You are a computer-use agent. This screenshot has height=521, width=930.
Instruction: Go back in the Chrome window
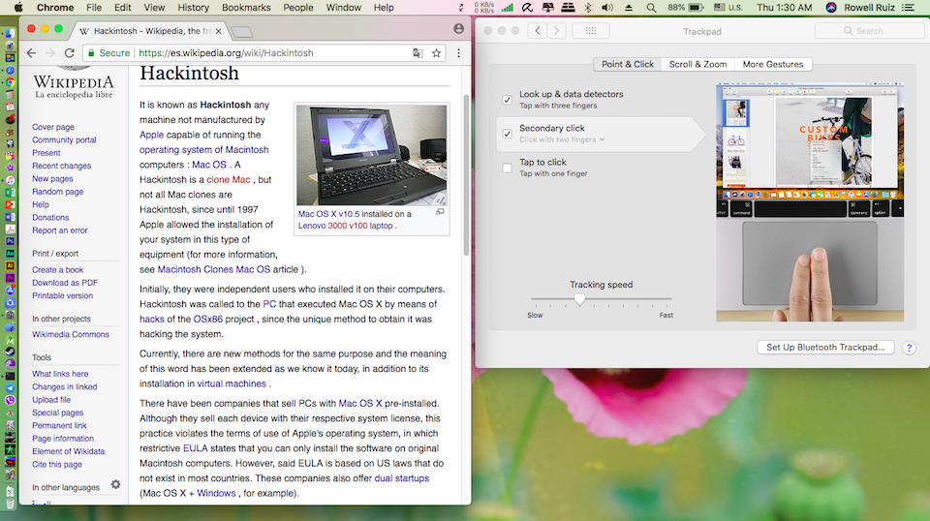tap(31, 52)
